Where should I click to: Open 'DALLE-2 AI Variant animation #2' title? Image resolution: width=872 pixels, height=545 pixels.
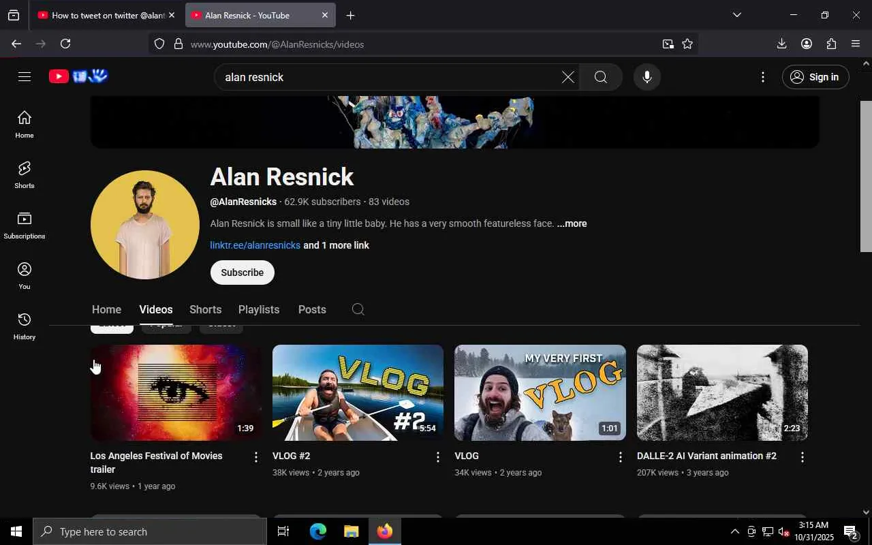coord(706,456)
